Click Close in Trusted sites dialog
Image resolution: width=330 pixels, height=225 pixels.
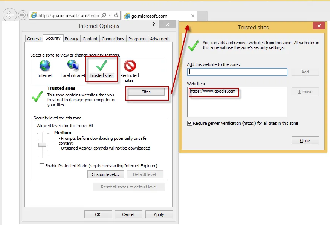point(305,140)
